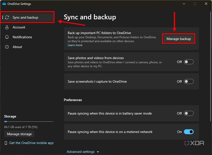The image size is (212, 155).
Task: Click the vertical scrollbar on the right
Action: (x=210, y=67)
